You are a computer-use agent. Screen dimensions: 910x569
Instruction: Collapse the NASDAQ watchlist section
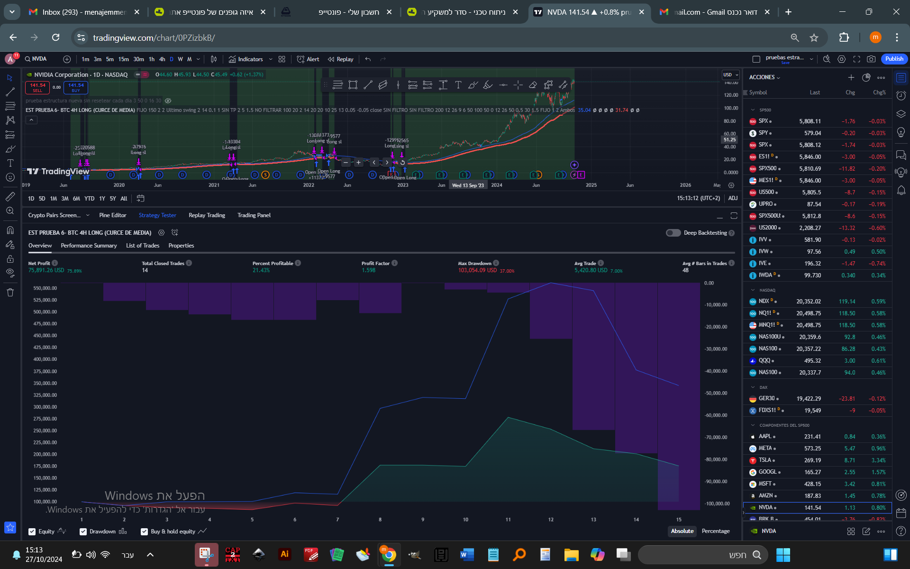[x=753, y=290]
